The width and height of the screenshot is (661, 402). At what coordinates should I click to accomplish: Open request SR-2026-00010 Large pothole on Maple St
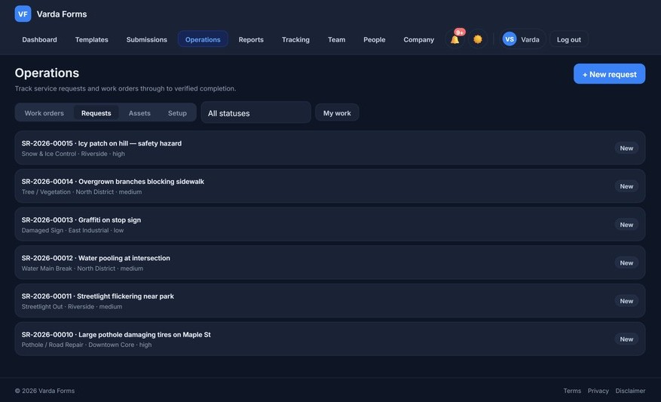coord(329,339)
